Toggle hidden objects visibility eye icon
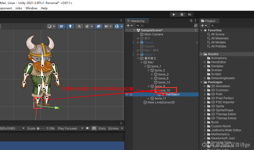Image resolution: width=254 pixels, height=150 pixels. click(x=99, y=26)
